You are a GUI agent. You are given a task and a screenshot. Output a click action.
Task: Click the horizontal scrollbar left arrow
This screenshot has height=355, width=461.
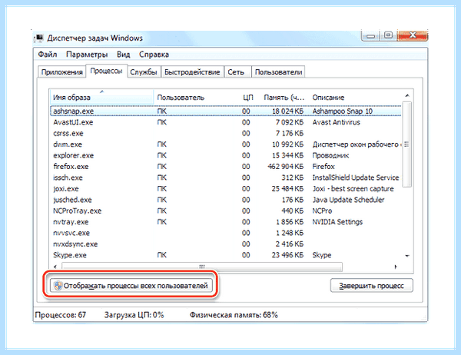[x=55, y=267]
